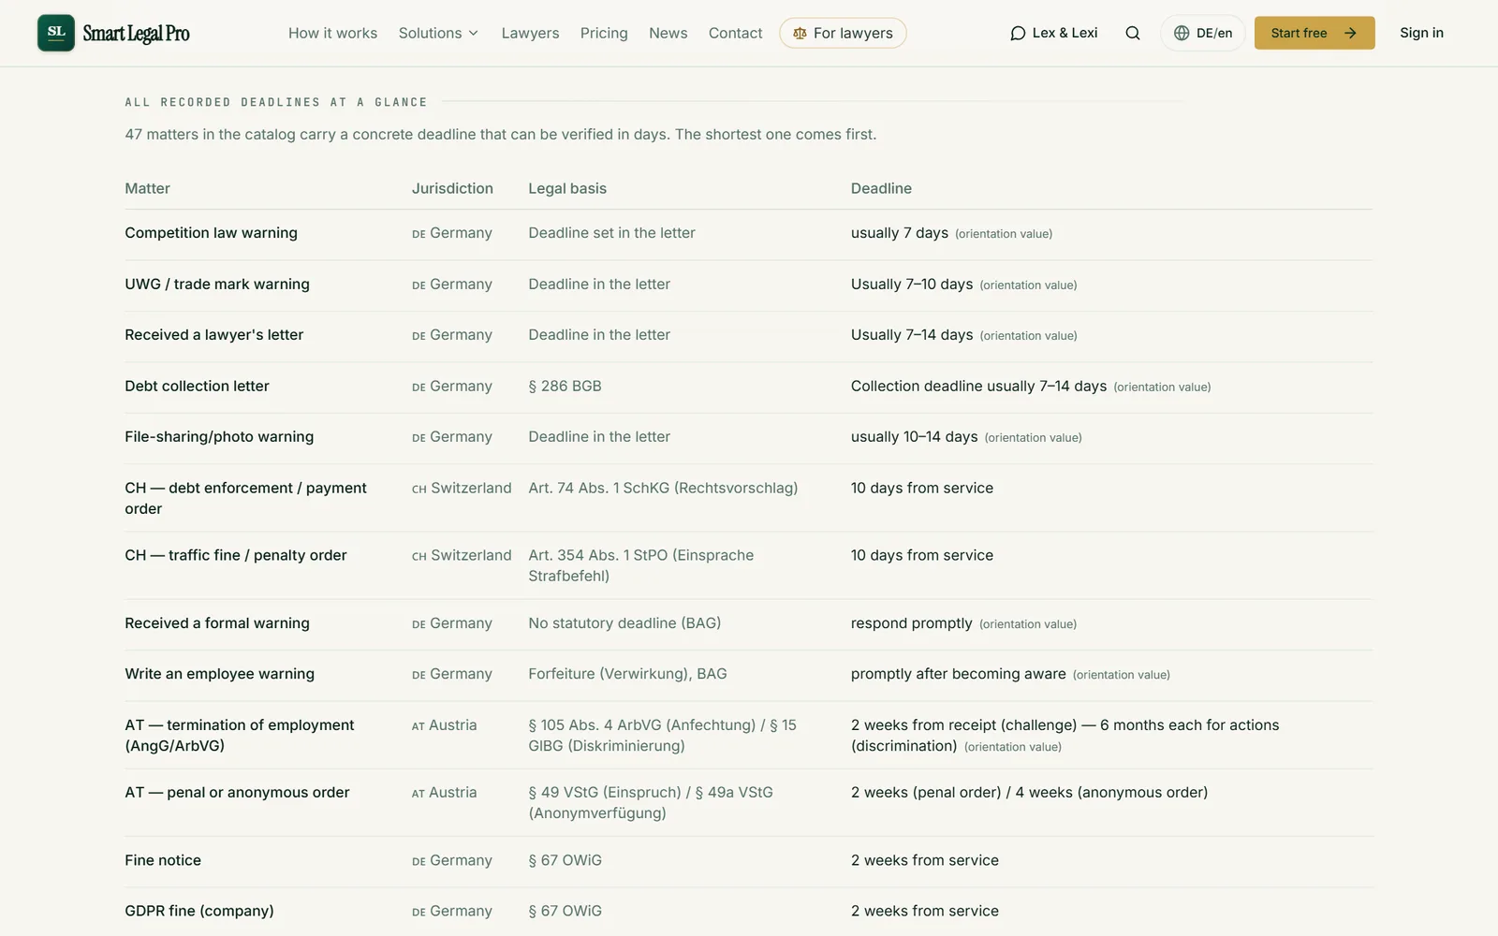This screenshot has width=1498, height=936.
Task: Open CH — traffic fine / penalty order
Action: pos(236,555)
